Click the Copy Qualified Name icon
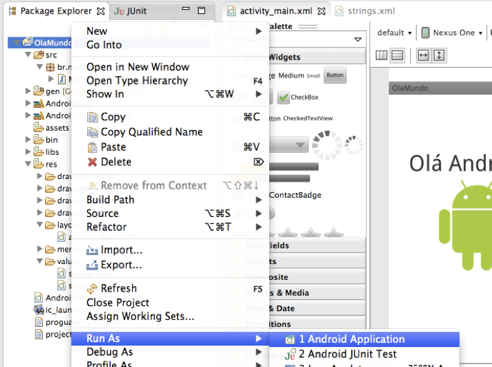Viewport: 492px width, 367px height. [92, 132]
